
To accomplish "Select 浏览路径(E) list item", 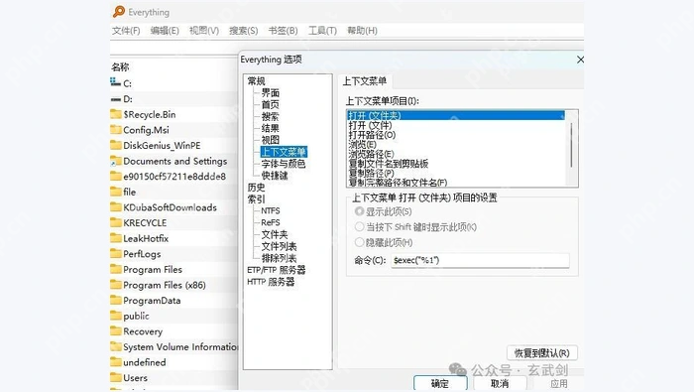I will (x=372, y=154).
